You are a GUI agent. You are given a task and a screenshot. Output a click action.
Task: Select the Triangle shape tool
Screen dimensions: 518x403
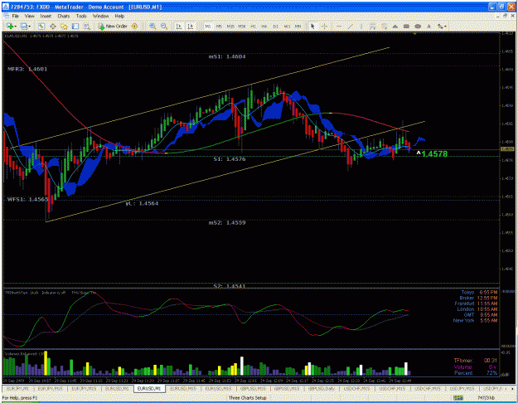coord(395,26)
